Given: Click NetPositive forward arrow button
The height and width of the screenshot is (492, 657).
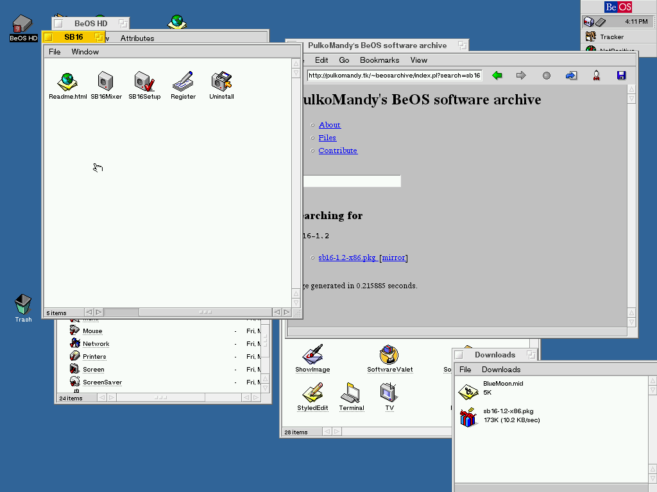Looking at the screenshot, I should click(x=521, y=76).
